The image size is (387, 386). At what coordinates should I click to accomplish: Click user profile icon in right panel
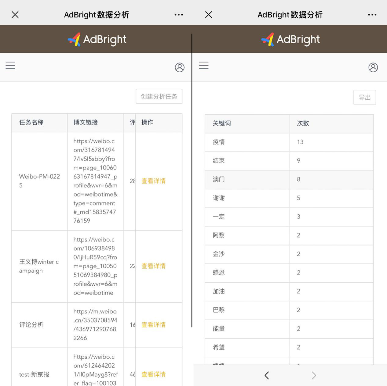point(373,67)
